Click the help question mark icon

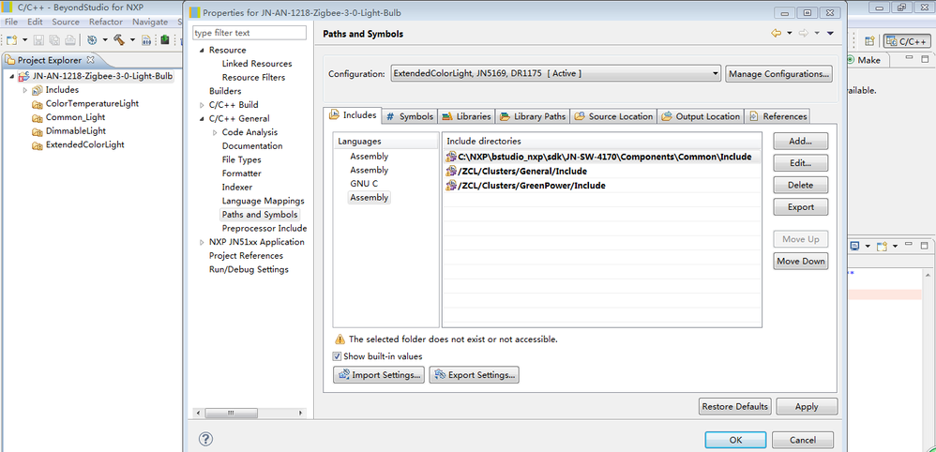click(x=205, y=439)
